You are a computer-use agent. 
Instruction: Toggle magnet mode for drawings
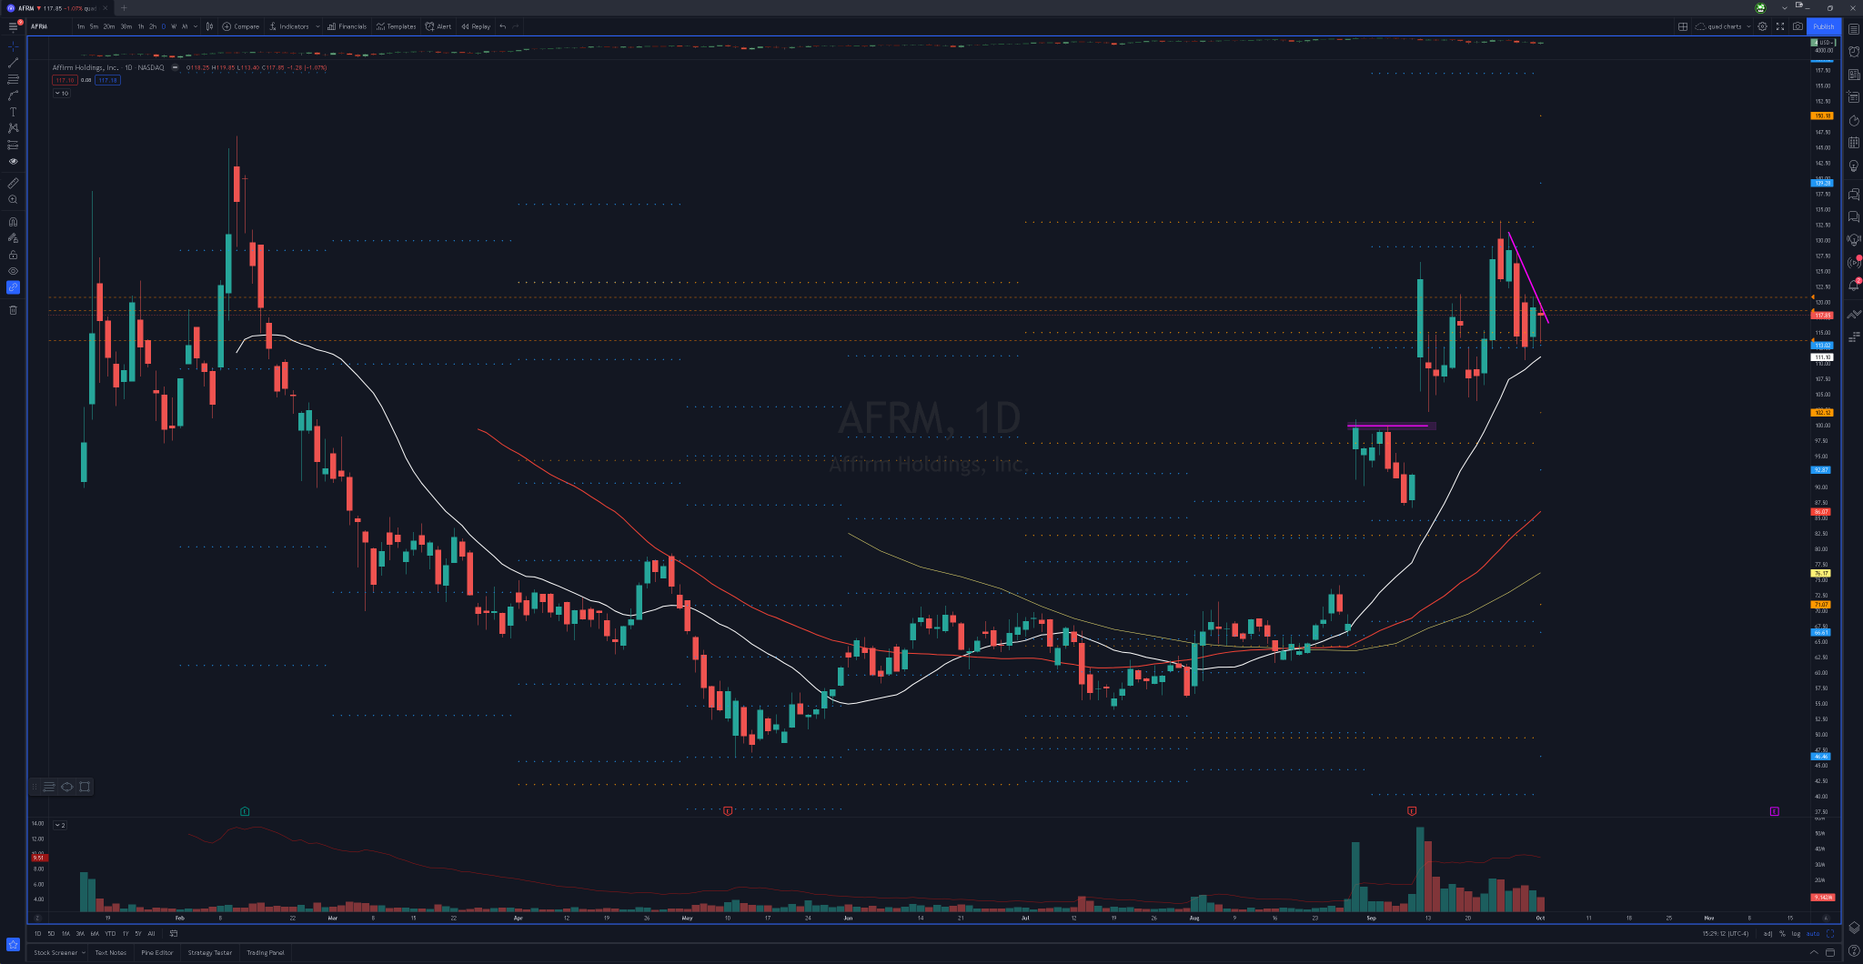13,221
